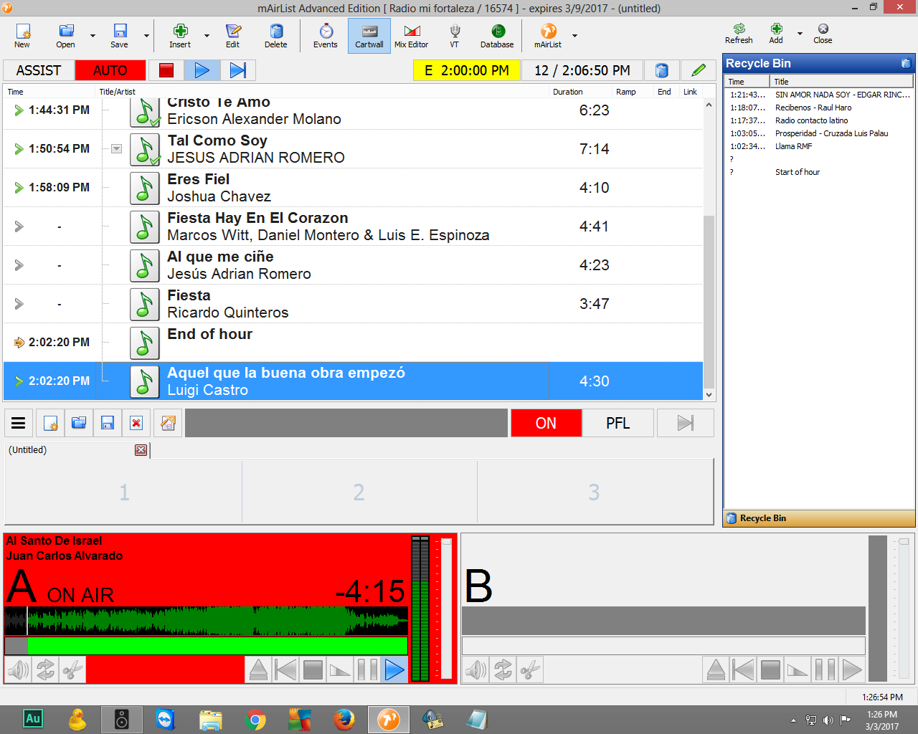
Task: Select the End of hour item
Action: [353, 343]
